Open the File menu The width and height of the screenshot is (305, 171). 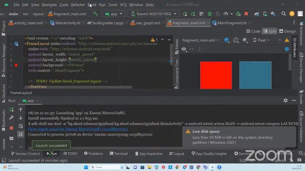click(17, 5)
